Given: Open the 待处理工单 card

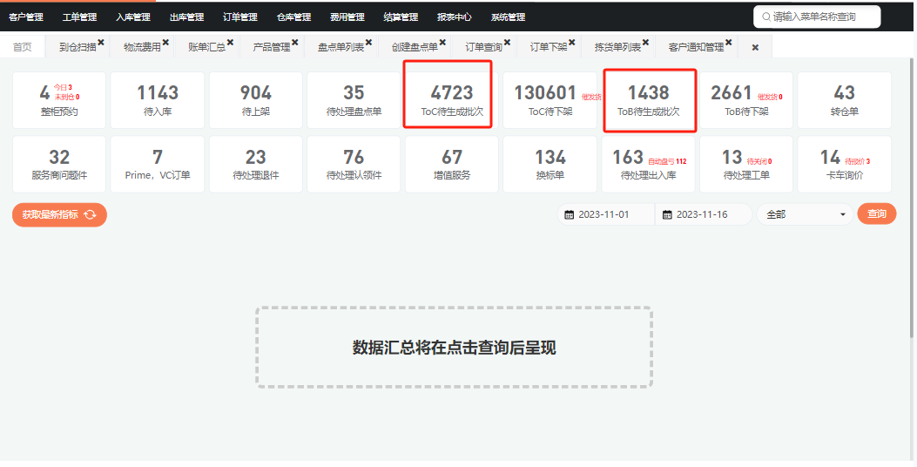Looking at the screenshot, I should [746, 165].
